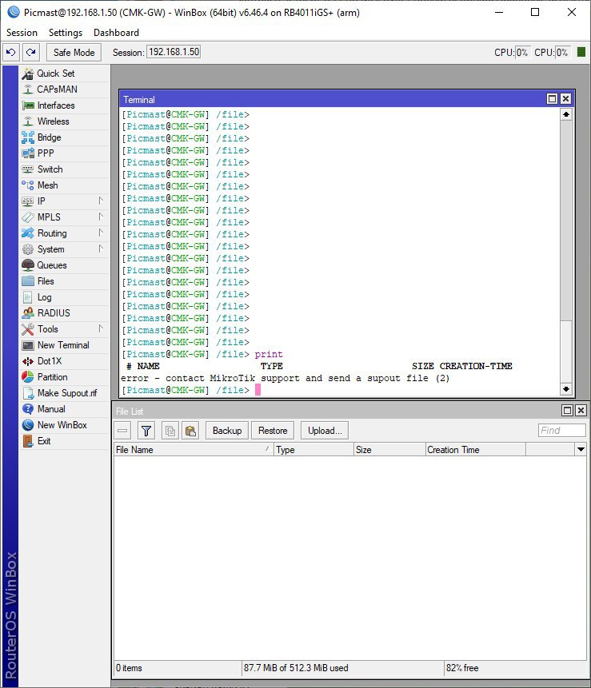Click the remove (minus) button in File List
Viewport: 591px width, 688px height.
(122, 431)
